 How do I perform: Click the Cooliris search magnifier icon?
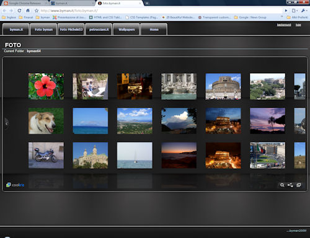(282, 185)
